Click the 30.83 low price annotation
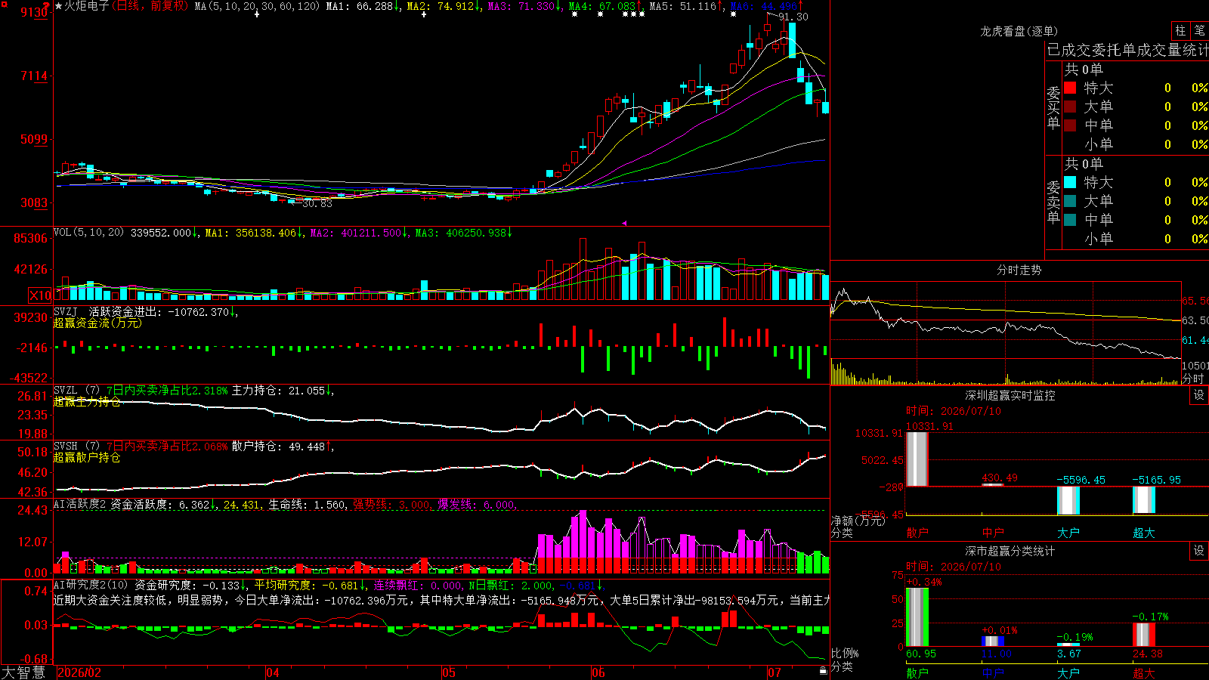Screen dimensions: 1209x680 tap(317, 203)
